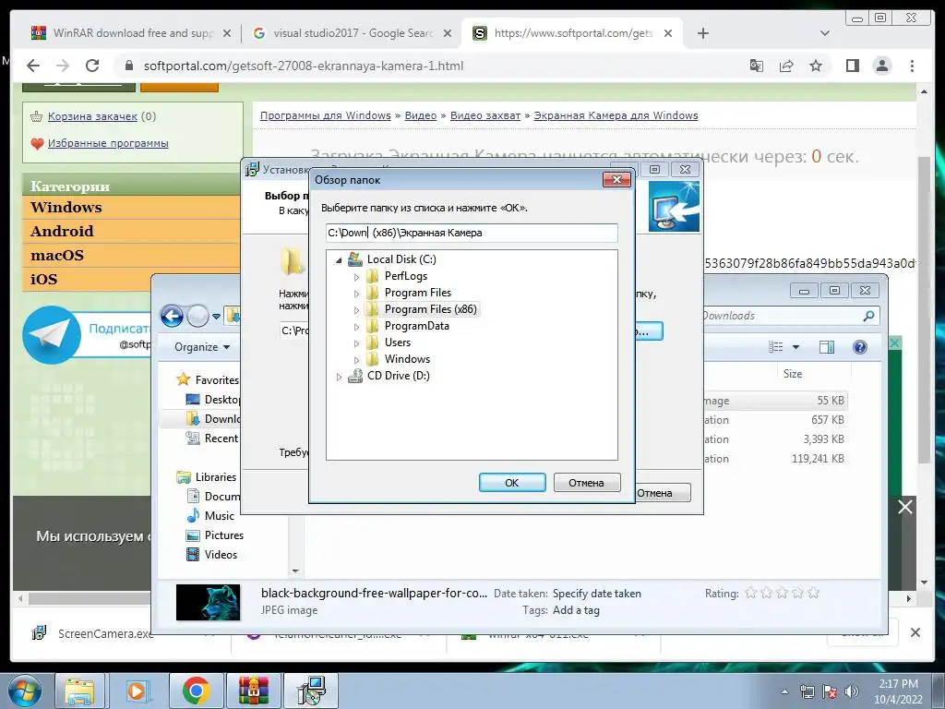Go back in Chrome browser
Viewport: 945px width, 709px height.
(x=33, y=66)
